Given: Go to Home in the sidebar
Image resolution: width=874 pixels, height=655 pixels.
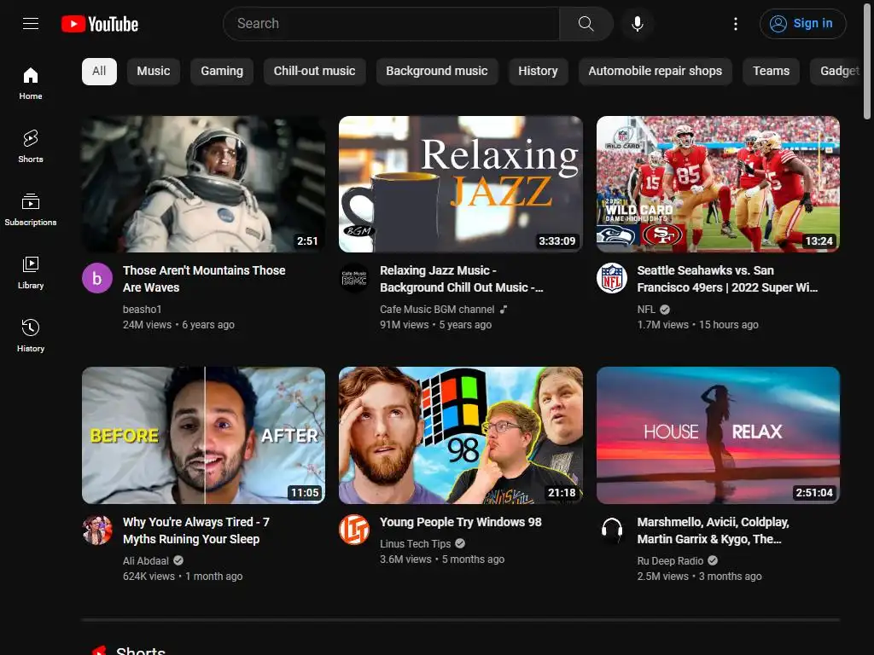Looking at the screenshot, I should 31,84.
